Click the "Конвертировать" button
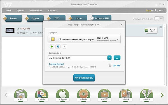The width and height of the screenshot is (168, 105). point(84,78)
